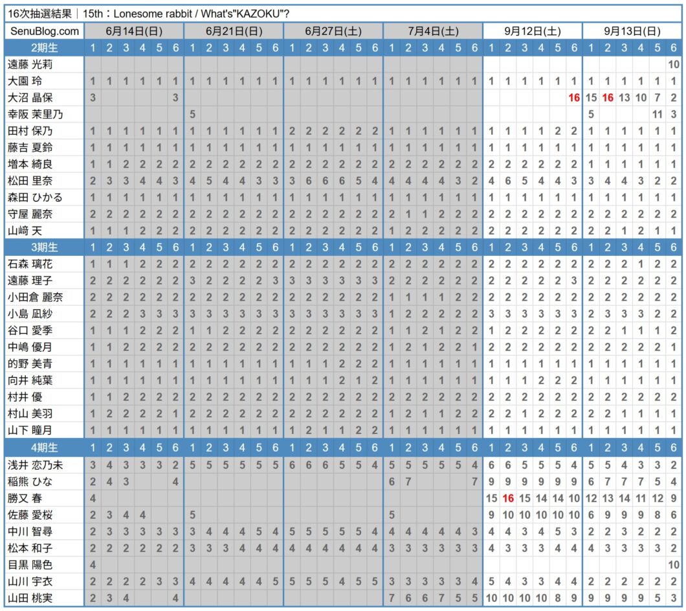Click the name 藤吉 夏鈴
The width and height of the screenshot is (686, 611).
coord(30,148)
